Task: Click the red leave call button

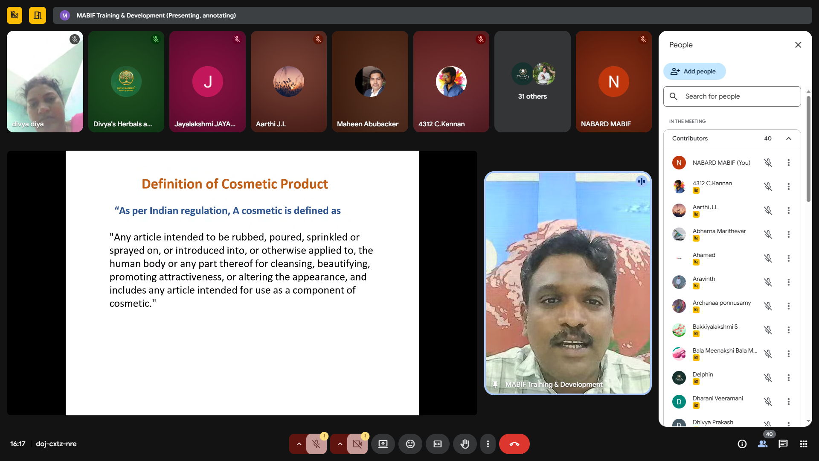Action: pyautogui.click(x=514, y=444)
